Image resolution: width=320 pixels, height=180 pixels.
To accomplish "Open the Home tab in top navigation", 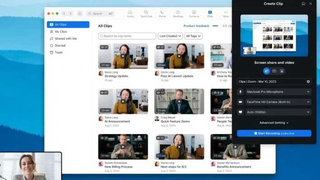I will pos(130,13).
